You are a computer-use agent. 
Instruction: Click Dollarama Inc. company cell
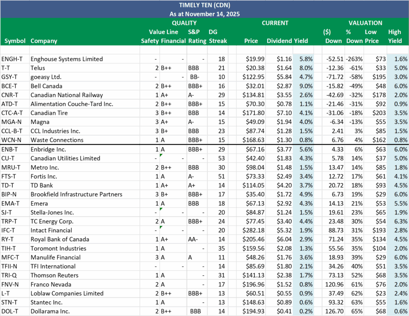[85, 311]
